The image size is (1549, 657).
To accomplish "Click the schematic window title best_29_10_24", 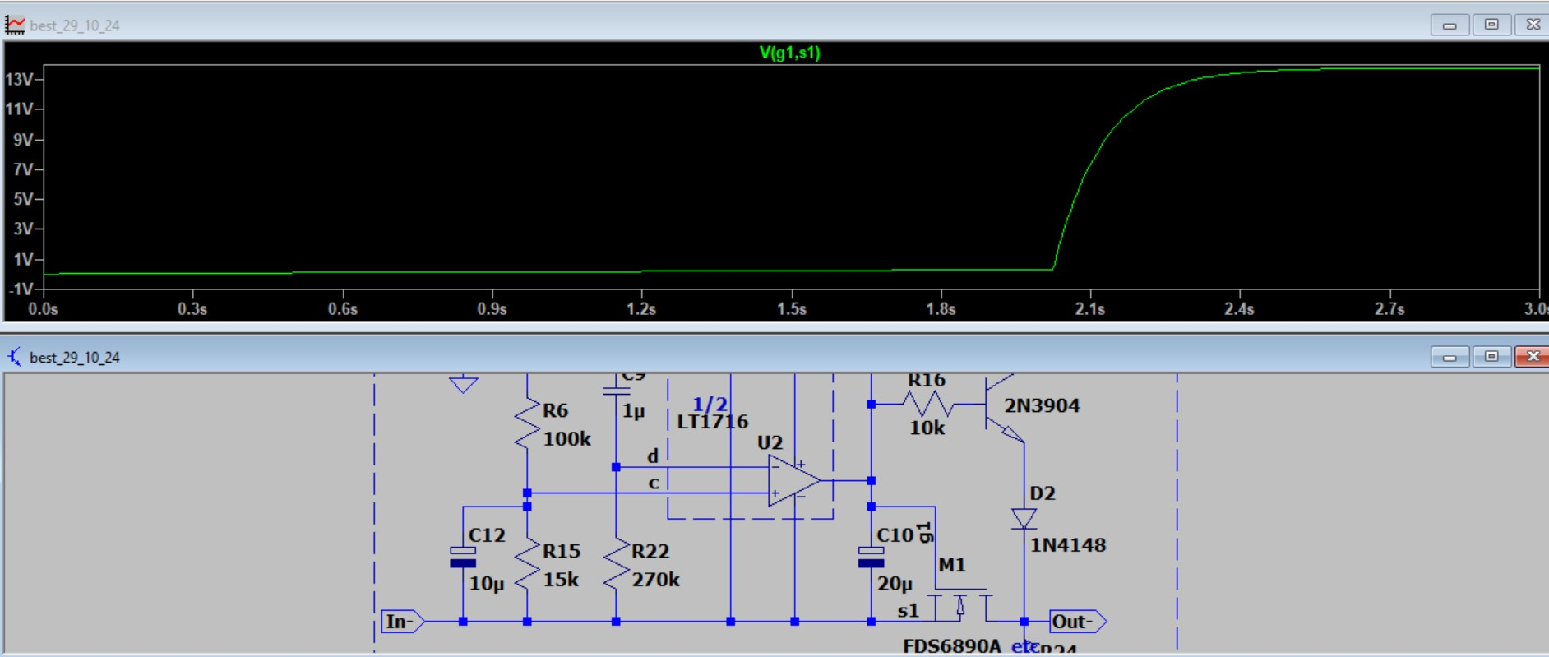I will point(75,358).
